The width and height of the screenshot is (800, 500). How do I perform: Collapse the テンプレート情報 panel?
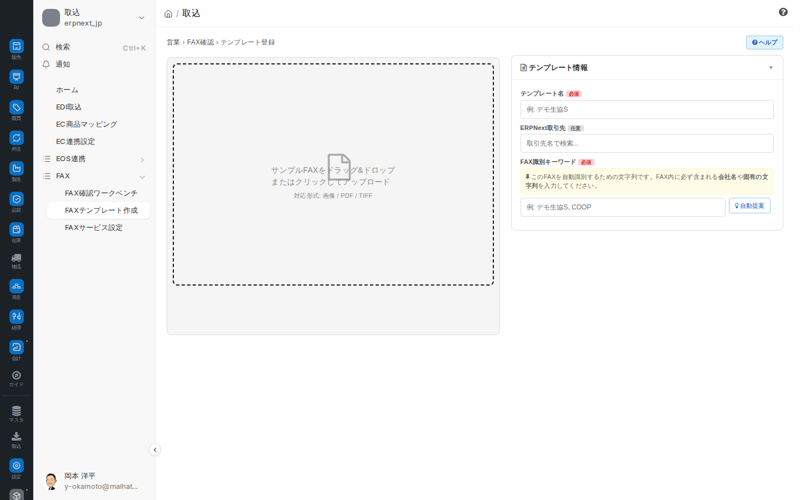point(771,68)
